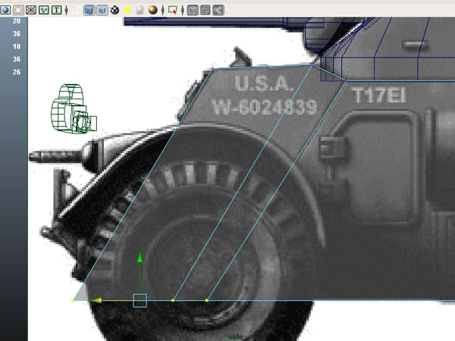
Task: Toggle high quality rendering gold sphere
Action: pyautogui.click(x=153, y=10)
